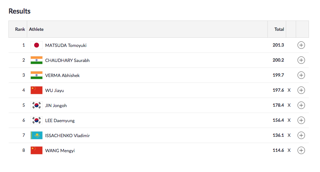Click plus icon beside WU Jiayu

[301, 90]
